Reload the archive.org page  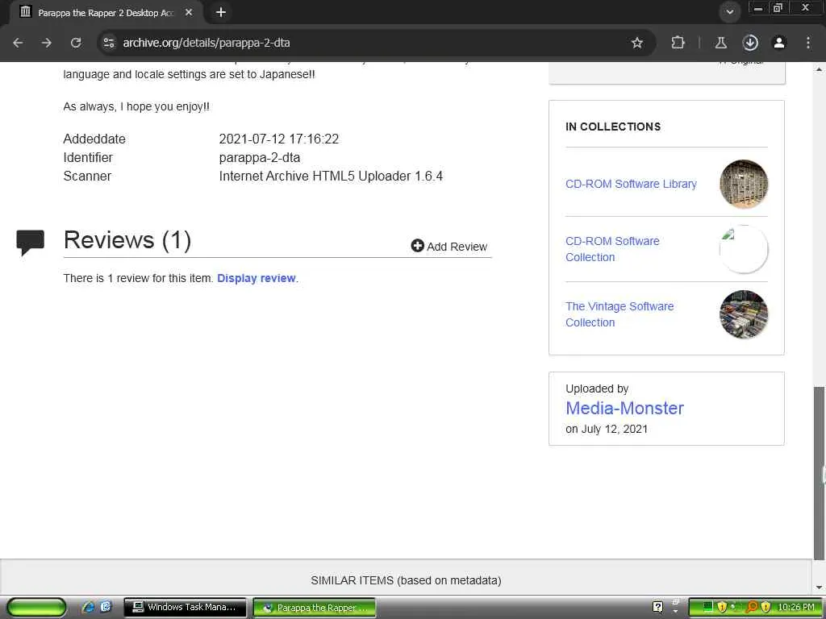(76, 43)
